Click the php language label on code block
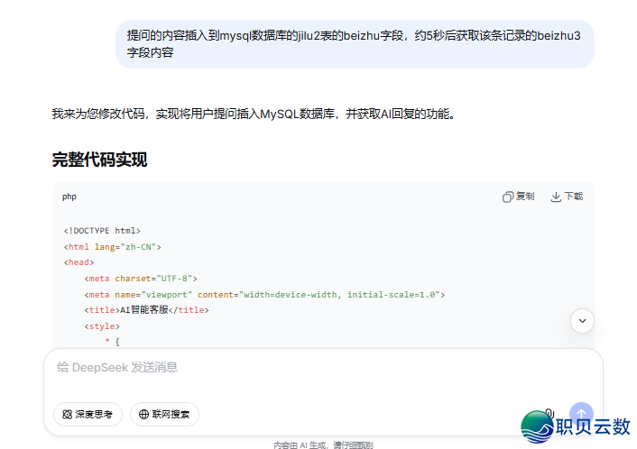Viewport: 637px width, 449px height. [69, 197]
